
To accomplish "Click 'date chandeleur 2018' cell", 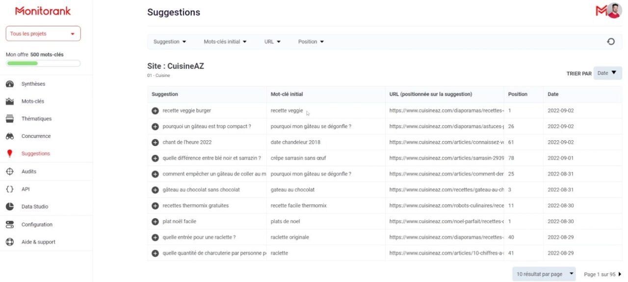I will [x=295, y=142].
